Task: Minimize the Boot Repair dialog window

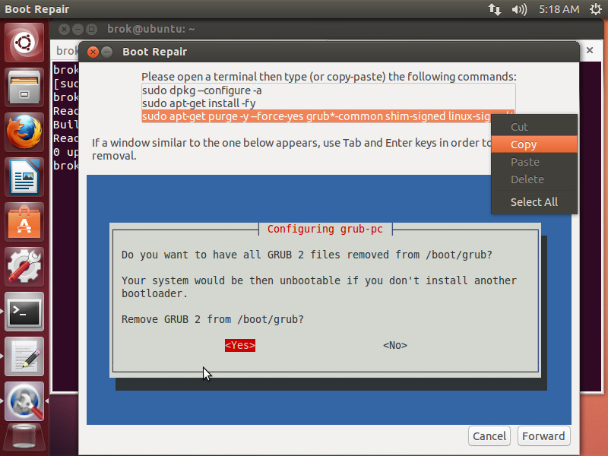Action: point(106,52)
